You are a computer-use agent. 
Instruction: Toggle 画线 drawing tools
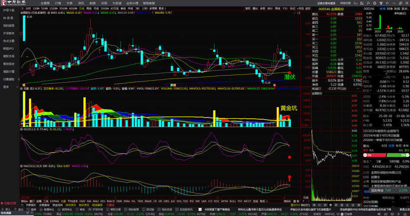(x=277, y=8)
